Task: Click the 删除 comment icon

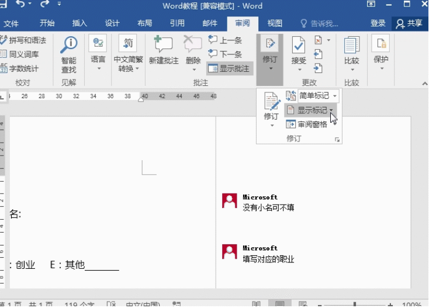Action: pyautogui.click(x=193, y=44)
